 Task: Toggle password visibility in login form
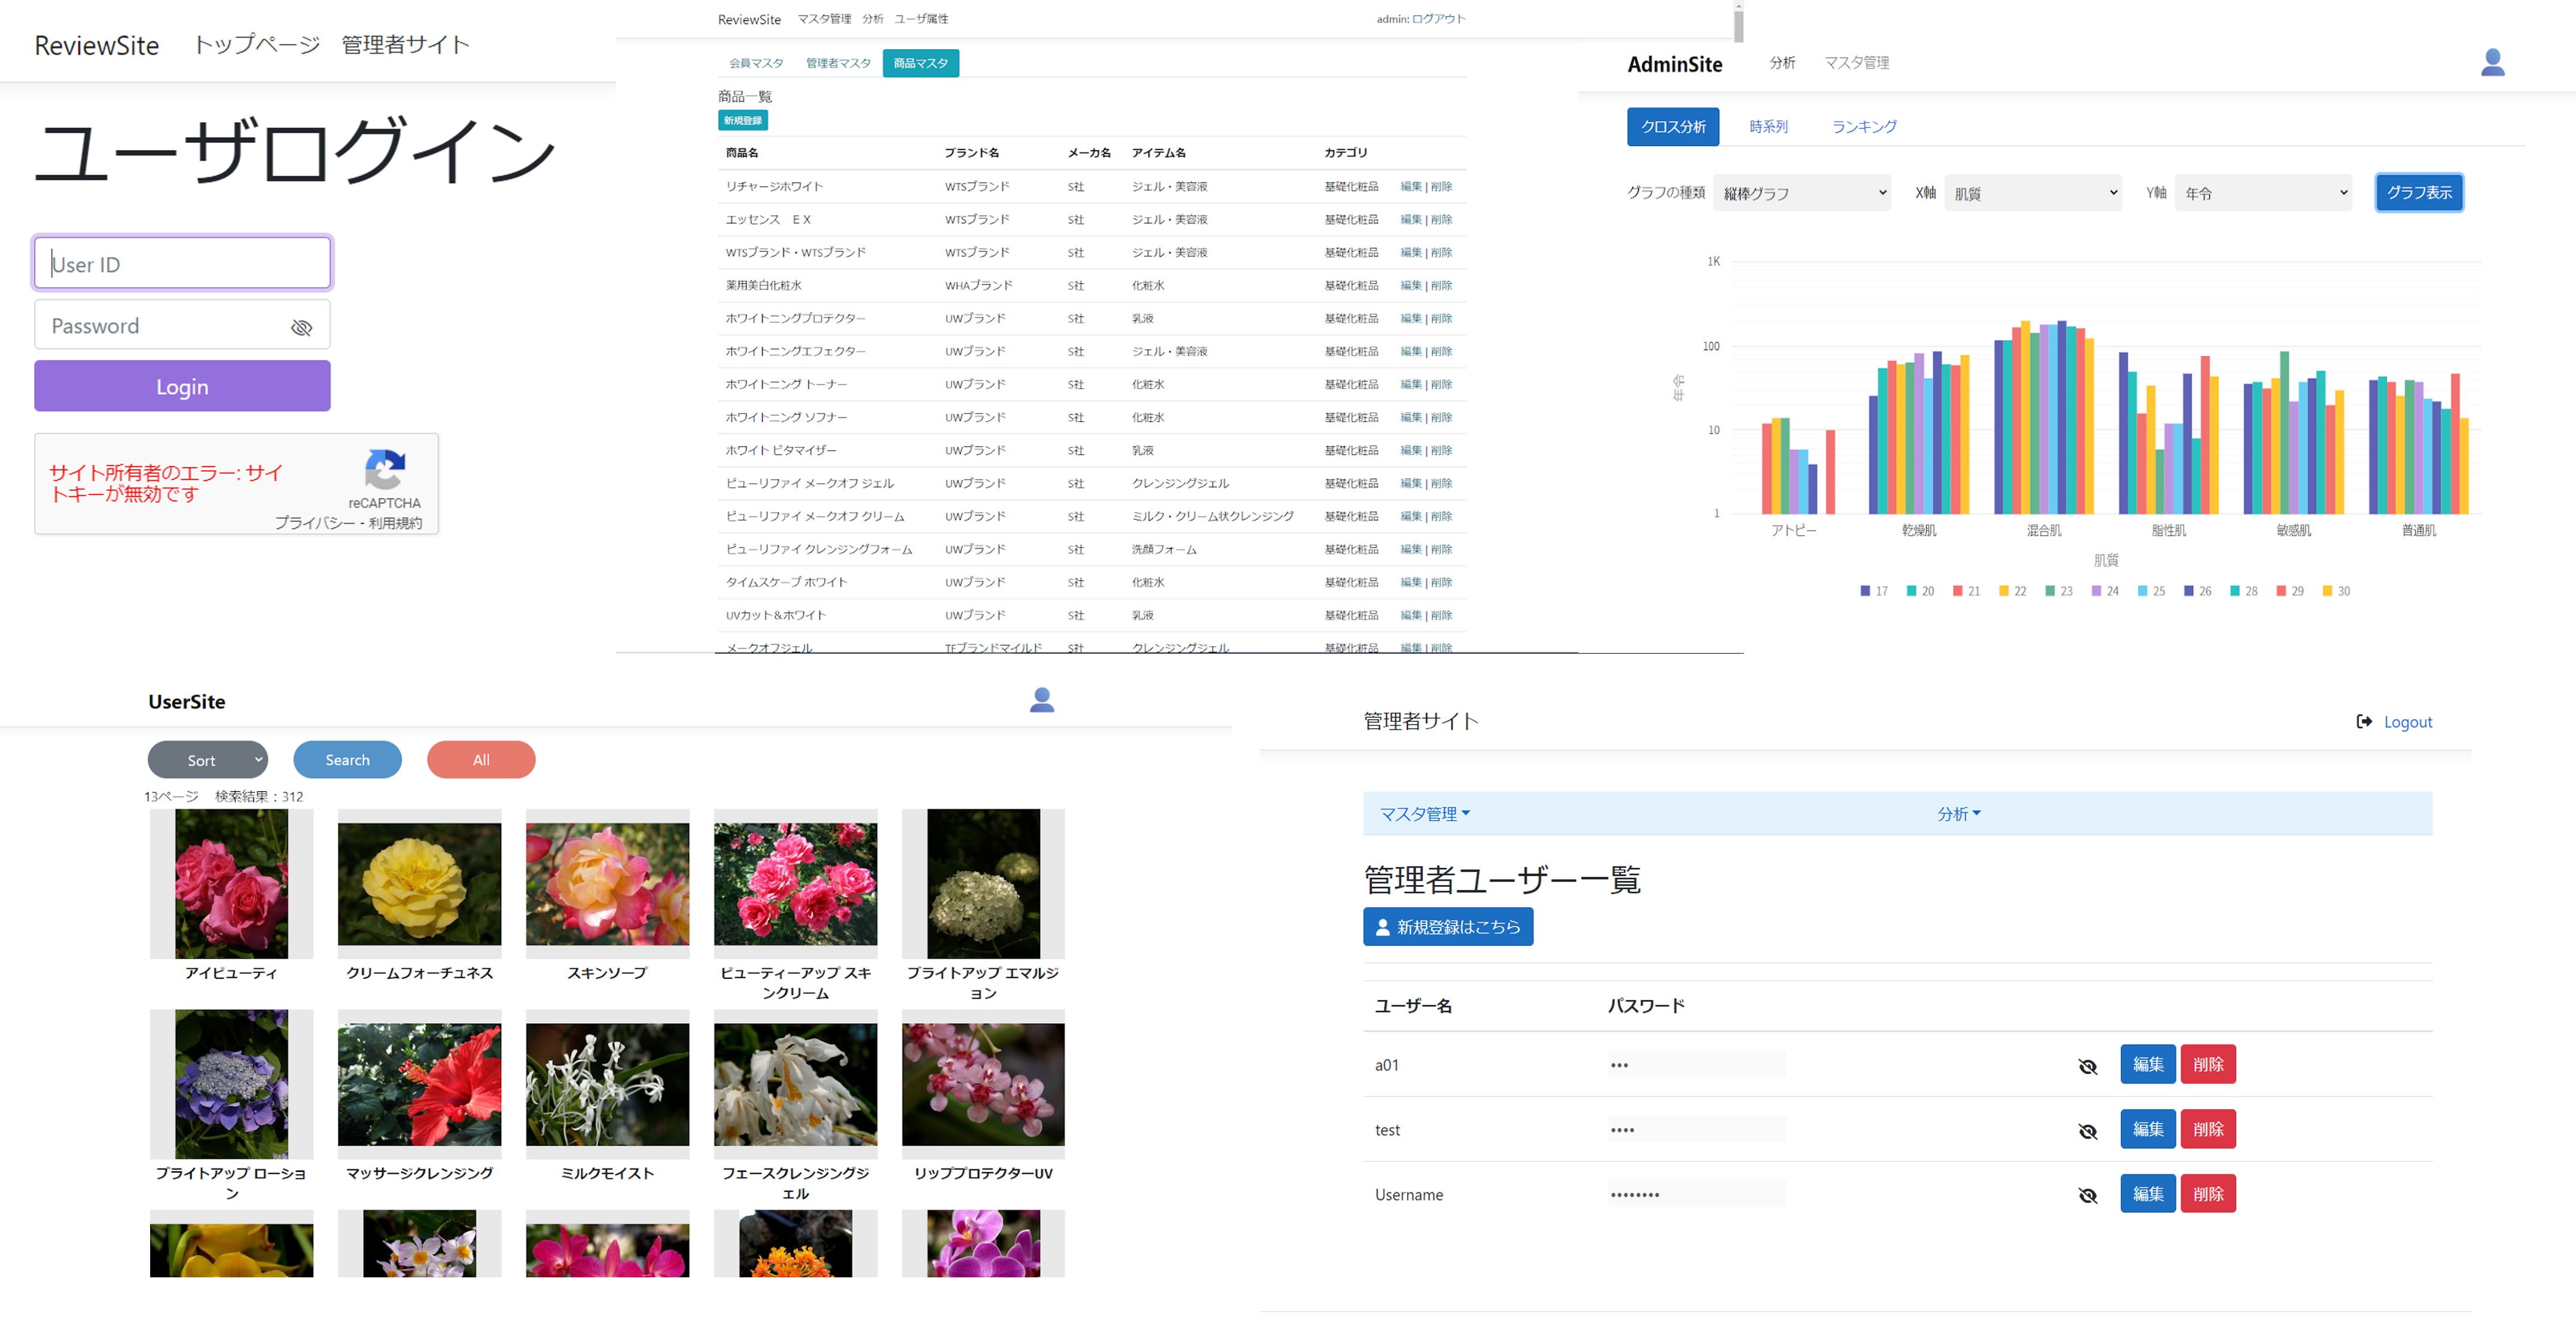[x=301, y=327]
